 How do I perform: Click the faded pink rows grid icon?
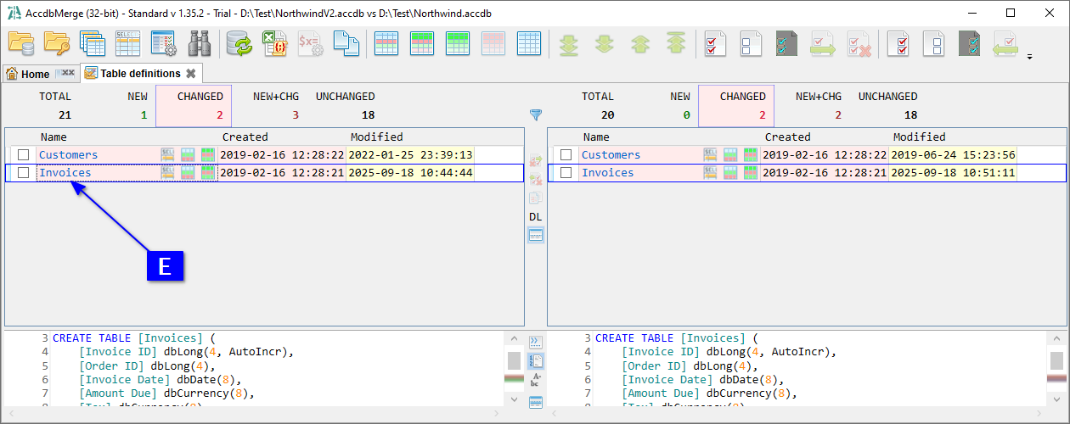tap(494, 42)
